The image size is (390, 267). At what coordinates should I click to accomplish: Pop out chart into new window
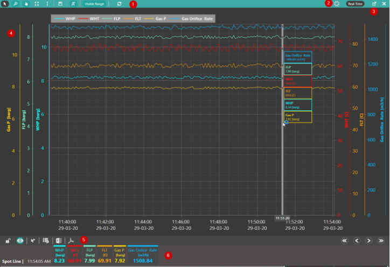point(374,4)
